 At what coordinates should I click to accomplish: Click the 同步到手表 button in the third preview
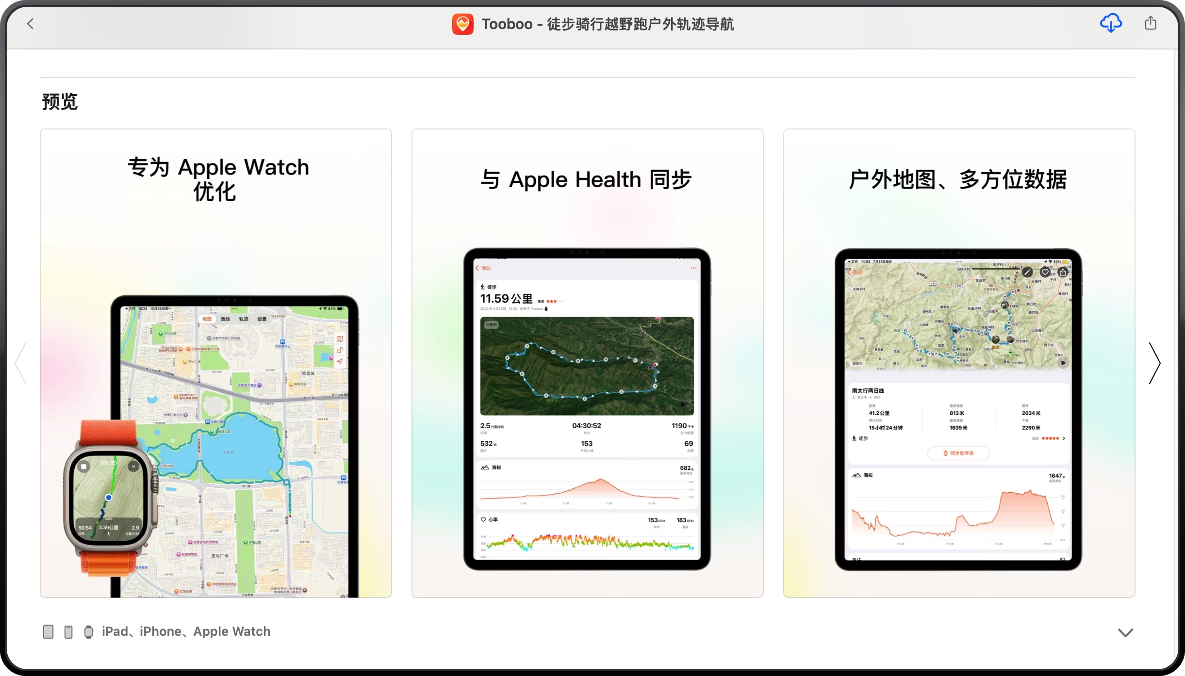(958, 453)
